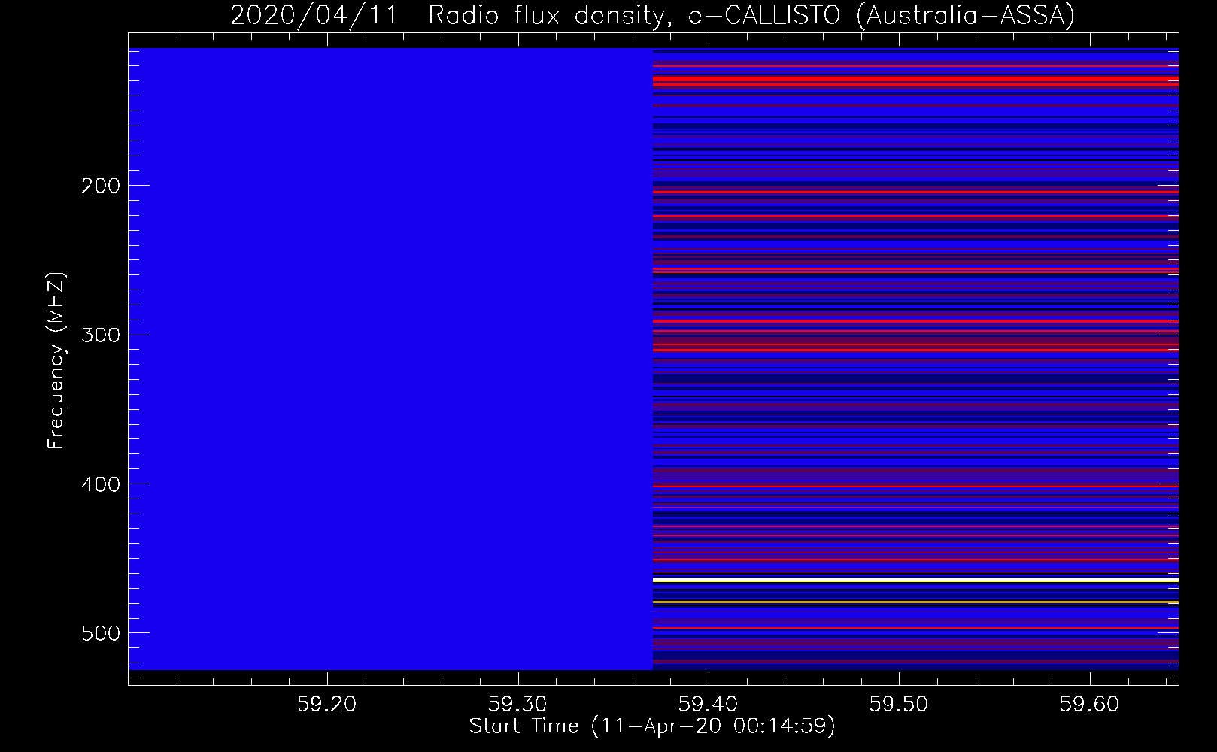The height and width of the screenshot is (752, 1217).
Task: Select the 'Frequency (MHZ)' y-axis label
Action: [x=56, y=361]
